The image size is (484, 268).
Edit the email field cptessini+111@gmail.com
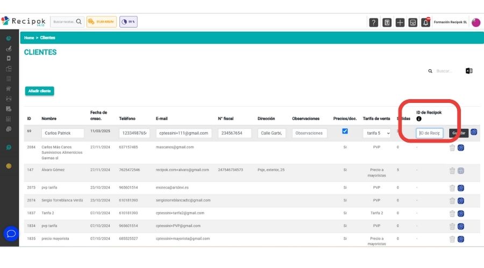click(x=184, y=133)
